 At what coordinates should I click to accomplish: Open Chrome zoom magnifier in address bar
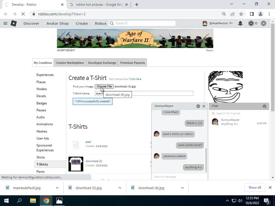(224, 14)
